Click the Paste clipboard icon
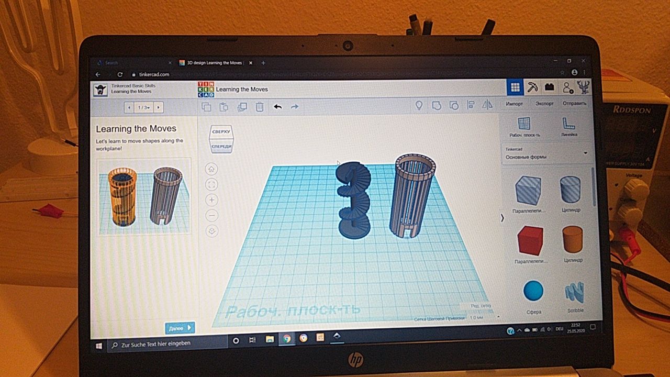Screen dimensions: 670x377 (x=224, y=107)
